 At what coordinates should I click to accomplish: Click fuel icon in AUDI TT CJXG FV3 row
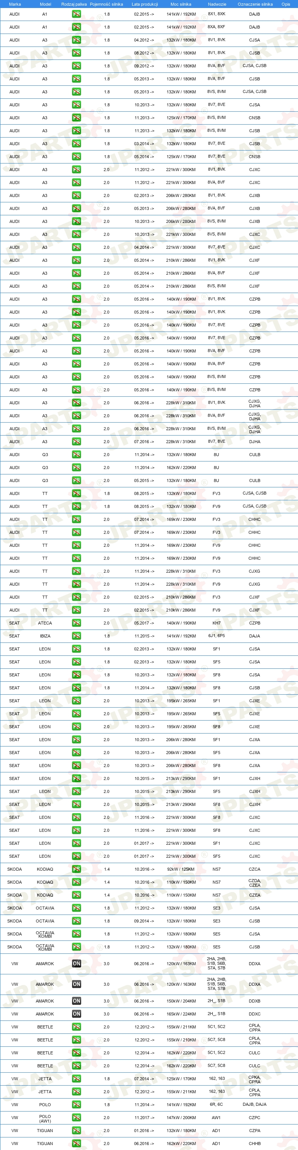coord(76,571)
